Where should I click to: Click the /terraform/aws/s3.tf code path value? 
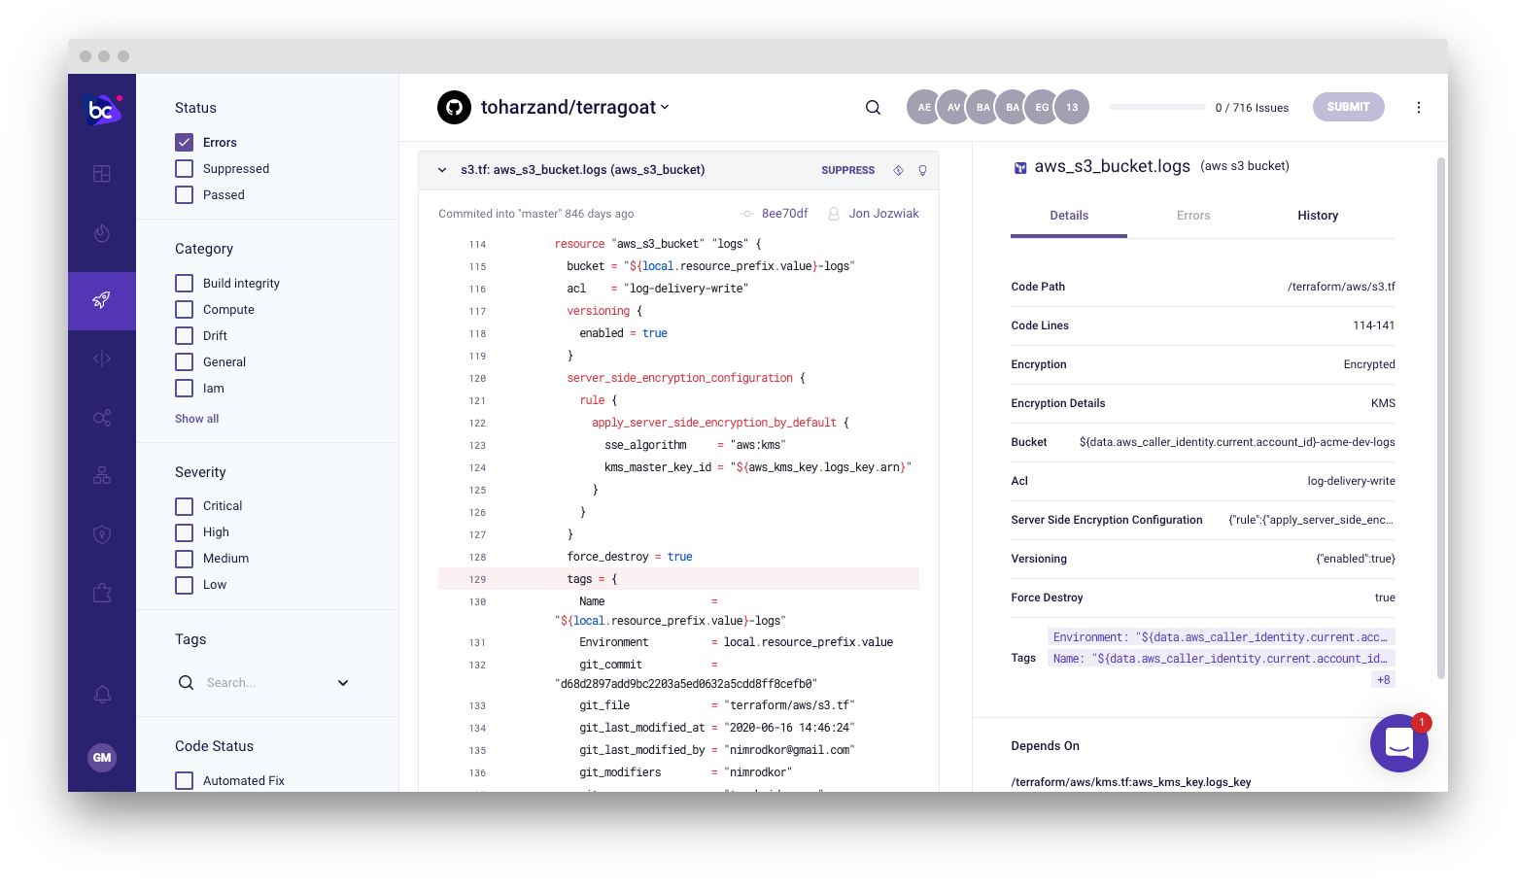[x=1341, y=287]
